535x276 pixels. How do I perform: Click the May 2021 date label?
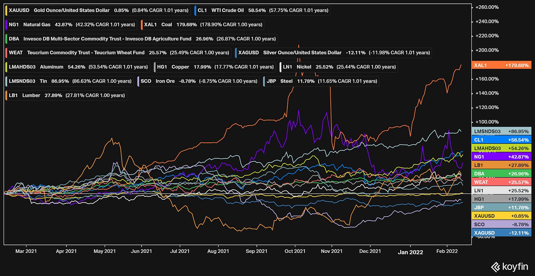105,251
